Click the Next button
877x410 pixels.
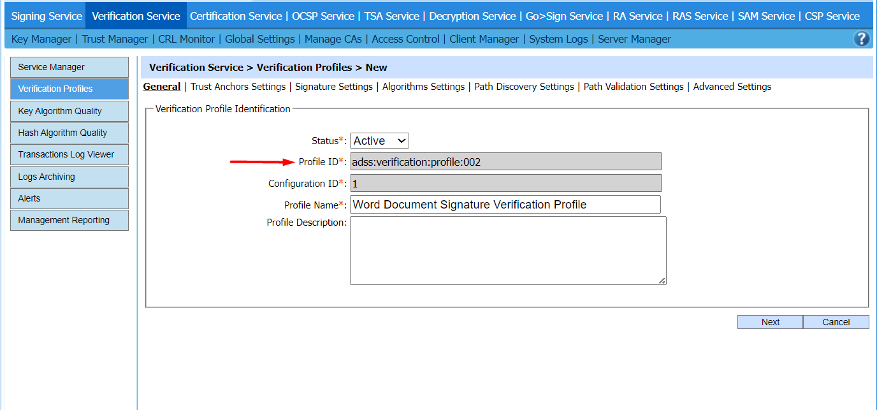tap(770, 322)
